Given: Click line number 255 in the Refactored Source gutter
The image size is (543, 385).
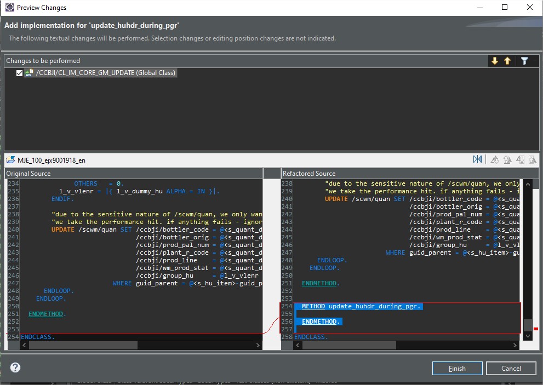Looking at the screenshot, I should 287,314.
